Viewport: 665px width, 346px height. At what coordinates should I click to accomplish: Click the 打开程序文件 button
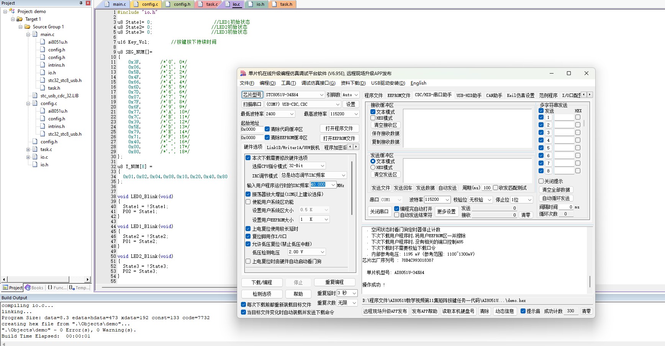(339, 128)
